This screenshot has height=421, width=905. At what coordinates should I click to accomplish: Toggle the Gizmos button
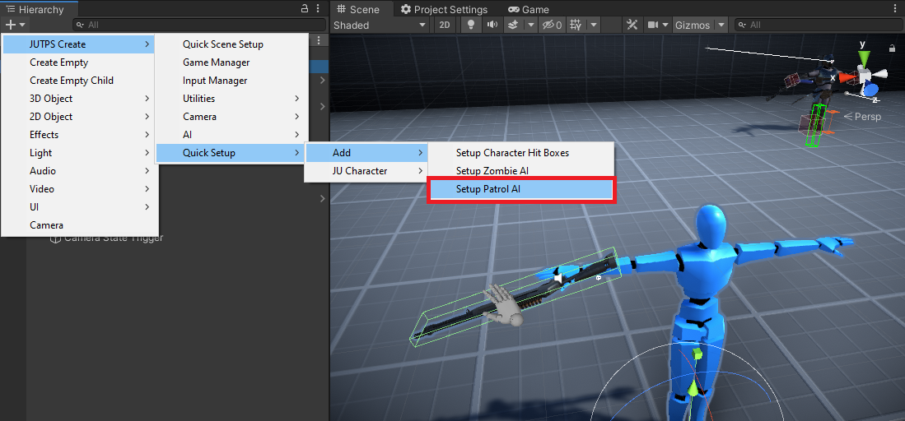tap(693, 25)
